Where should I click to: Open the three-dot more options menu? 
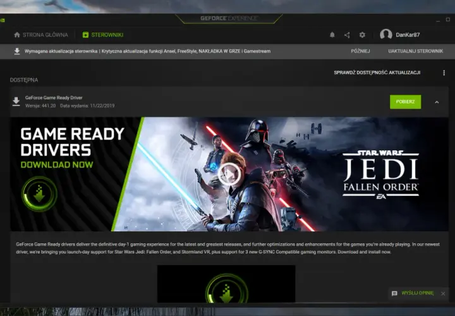coord(444,73)
